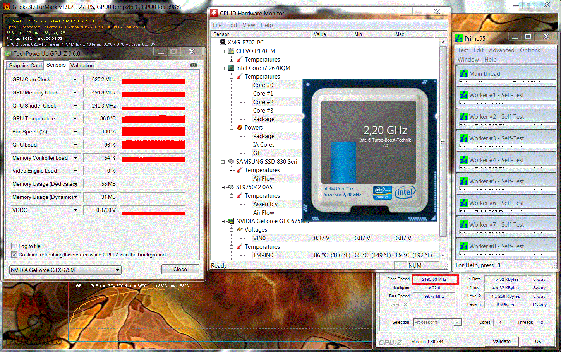Click the Sensor column header in Hardware Monitor
Viewport: 561px width, 352px height.
(x=261, y=34)
